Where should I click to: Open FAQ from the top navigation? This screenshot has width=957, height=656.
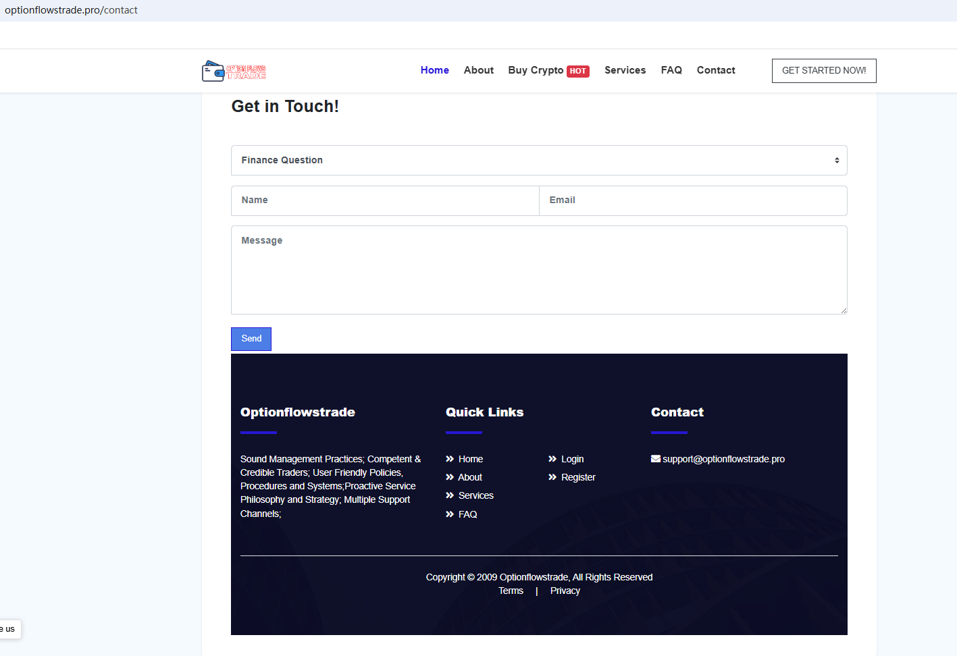coord(671,70)
